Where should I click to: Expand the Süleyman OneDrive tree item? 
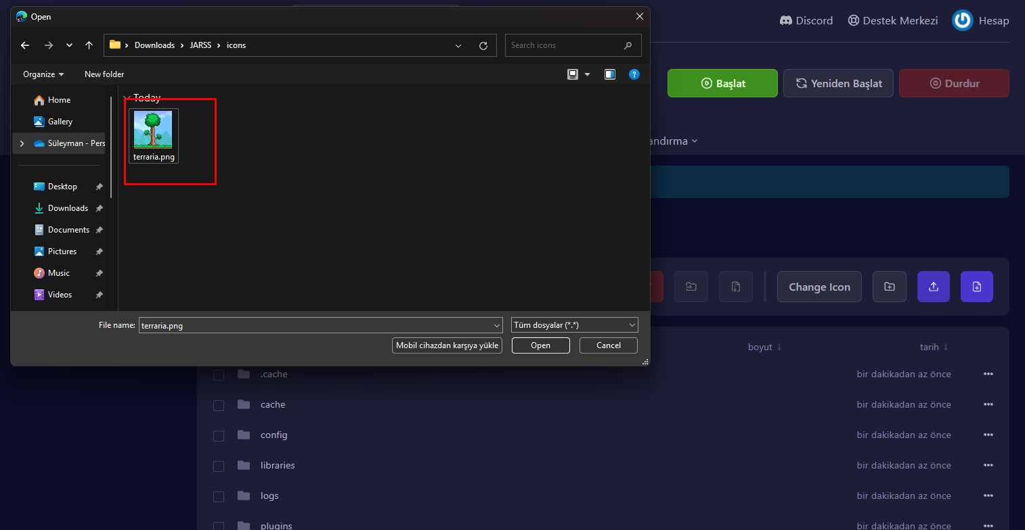click(x=22, y=143)
